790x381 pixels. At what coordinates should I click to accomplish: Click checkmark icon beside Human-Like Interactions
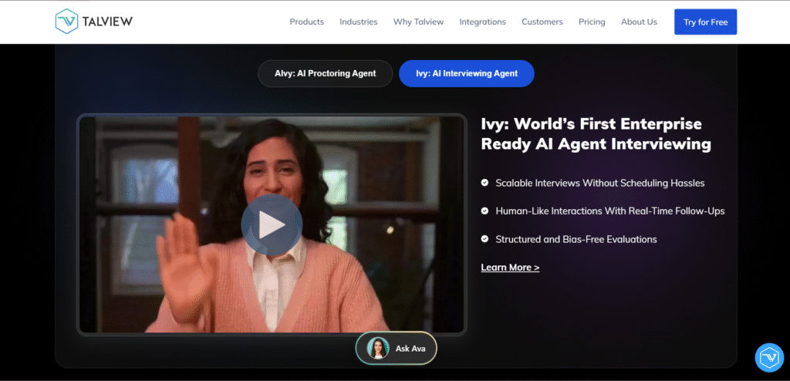484,211
